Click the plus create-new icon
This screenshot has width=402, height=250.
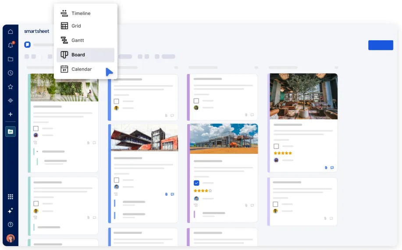(10, 114)
